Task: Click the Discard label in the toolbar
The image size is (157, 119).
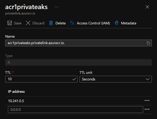Action: pyautogui.click(x=38, y=23)
